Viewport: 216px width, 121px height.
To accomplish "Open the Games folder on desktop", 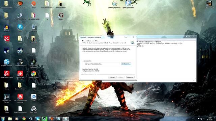I will (x=6, y=86).
